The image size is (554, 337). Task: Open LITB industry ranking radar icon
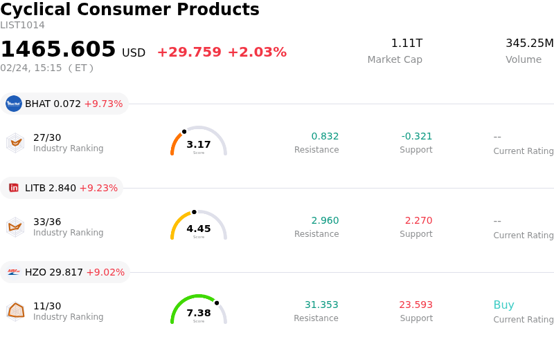pyautogui.click(x=15, y=227)
